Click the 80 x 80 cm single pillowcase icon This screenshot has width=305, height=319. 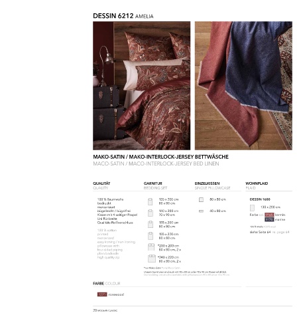(x=201, y=199)
